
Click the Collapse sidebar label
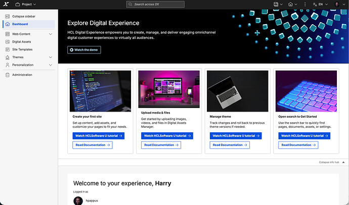coord(24,16)
